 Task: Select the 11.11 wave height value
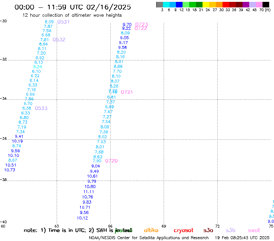tap(88, 192)
